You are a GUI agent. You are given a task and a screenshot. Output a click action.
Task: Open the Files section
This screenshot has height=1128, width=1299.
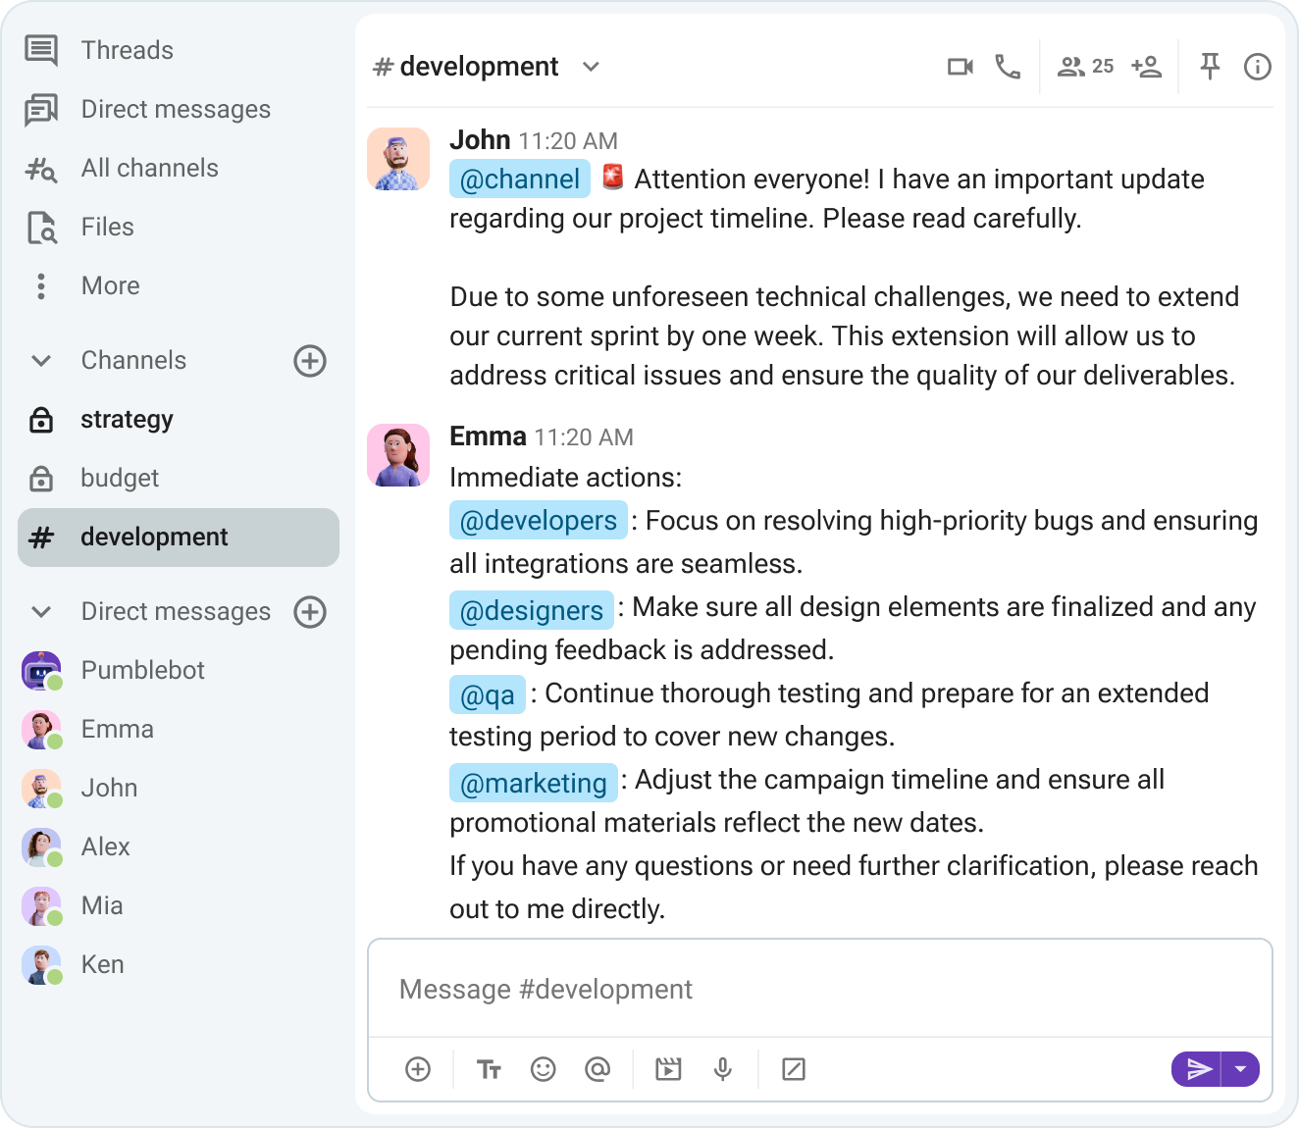point(106,227)
